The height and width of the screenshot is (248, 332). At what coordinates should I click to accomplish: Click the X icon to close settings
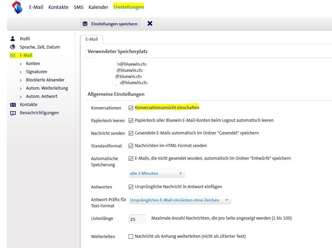coord(150,23)
